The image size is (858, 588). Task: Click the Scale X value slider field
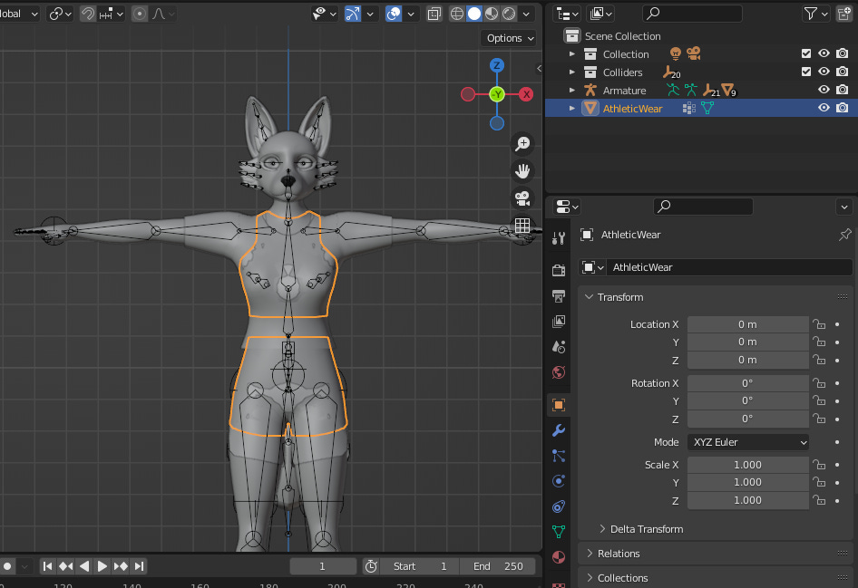point(748,465)
